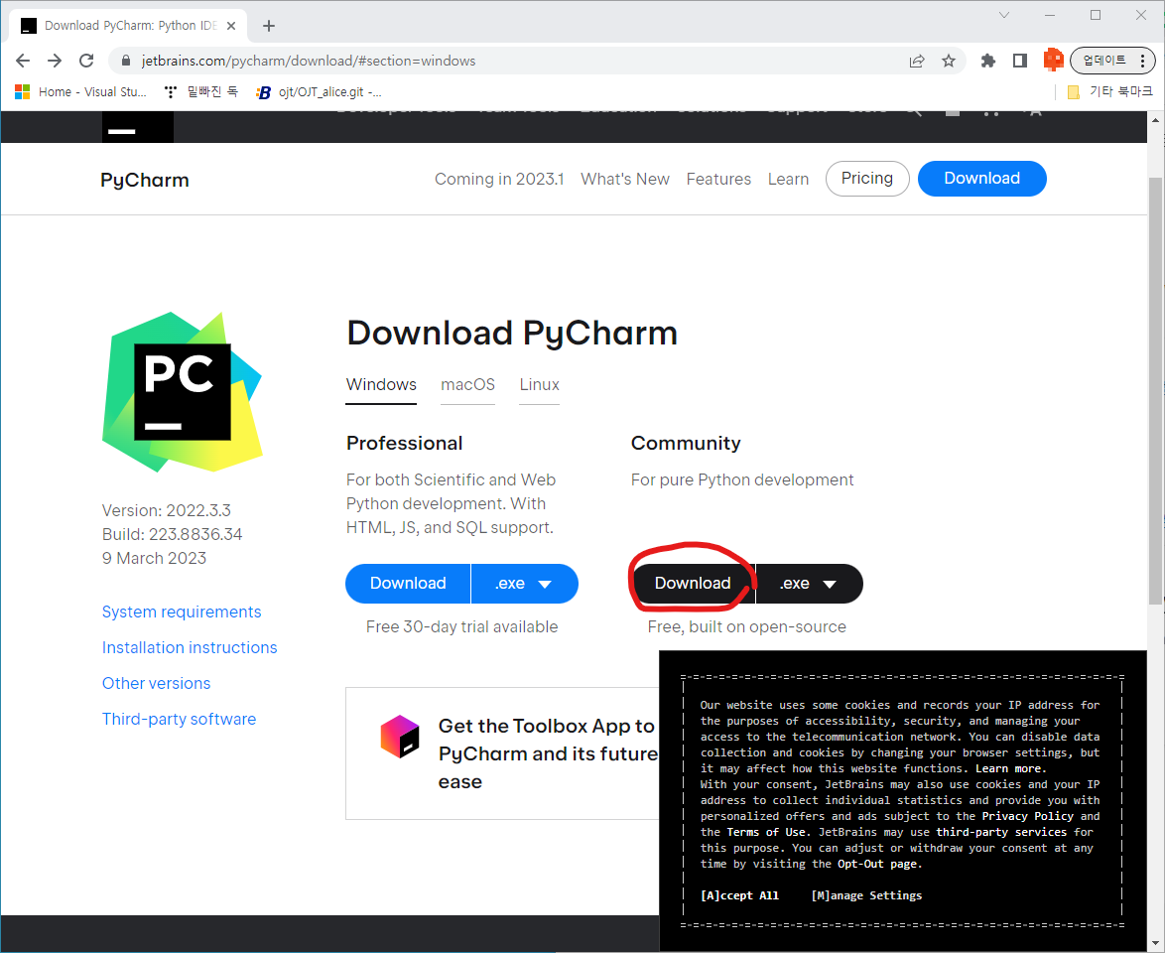1165x953 pixels.
Task: Switch to the Linux tab
Action: pos(540,385)
